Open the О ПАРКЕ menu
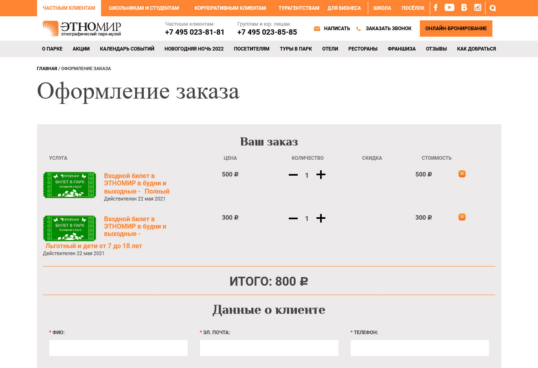The width and height of the screenshot is (538, 368). click(x=52, y=49)
